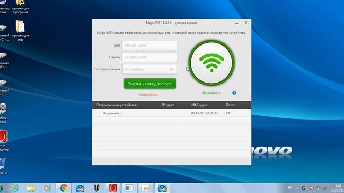Open the media player taskbar icon

(x=47, y=188)
